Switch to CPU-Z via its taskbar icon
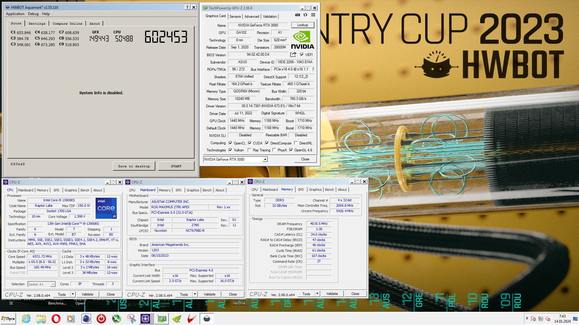579x325 pixels. [x=146, y=318]
